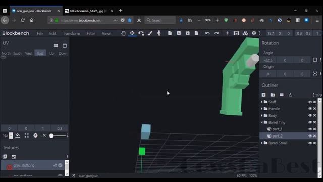Maximize UV with the fullscreen icon
Image resolution: width=323 pixels, height=182 pixels.
(27, 135)
